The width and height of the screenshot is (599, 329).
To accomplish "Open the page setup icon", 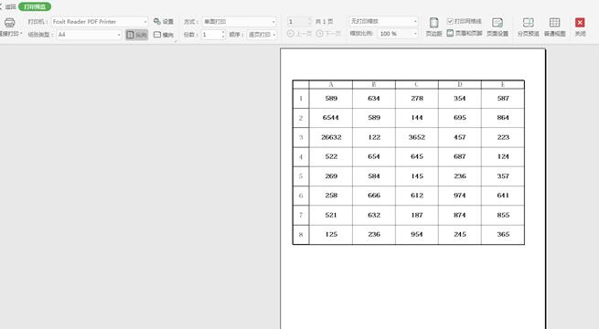I will click(497, 27).
